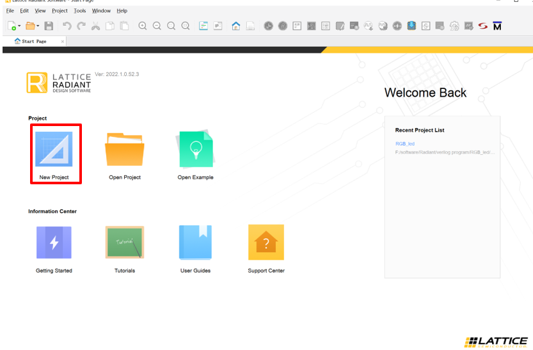This screenshot has height=350, width=533.
Task: Click the New File toolbar icon
Action: [x=12, y=26]
